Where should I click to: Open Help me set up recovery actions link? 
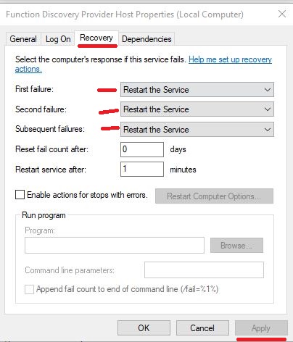[144, 64]
